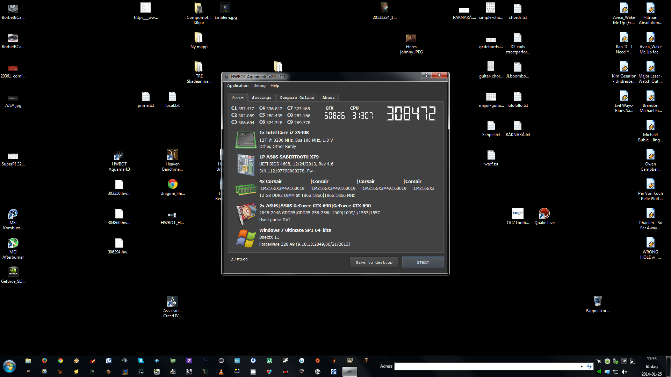Click the Razer tray icon
Image resolution: width=671 pixels, height=377 pixels.
(599, 372)
